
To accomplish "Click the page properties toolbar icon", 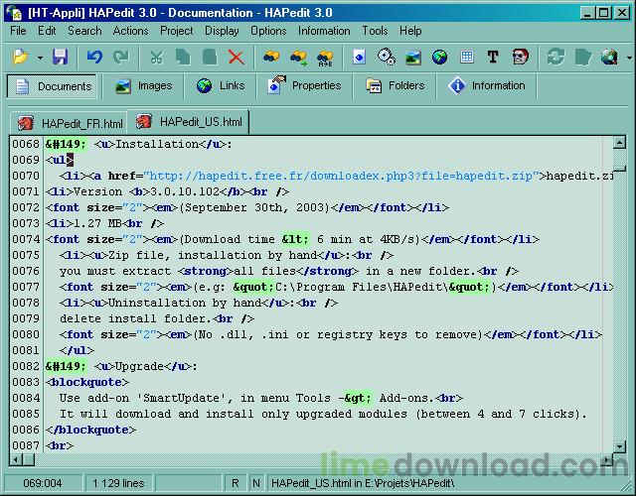I will pyautogui.click(x=360, y=58).
